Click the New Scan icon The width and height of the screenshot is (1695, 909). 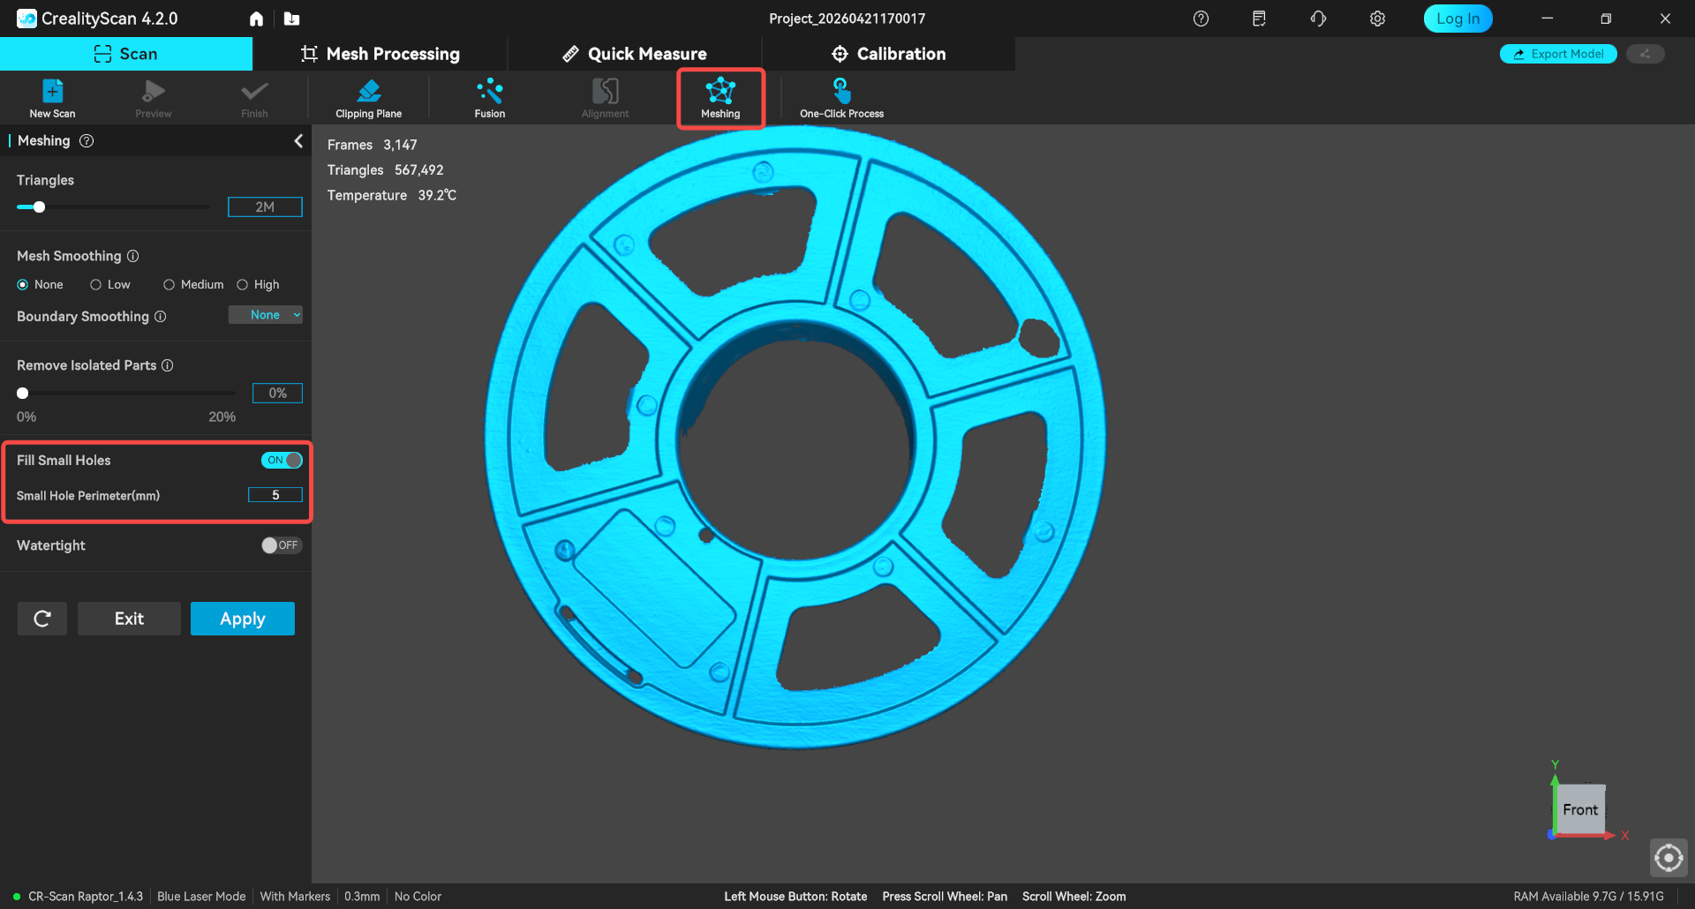[52, 97]
